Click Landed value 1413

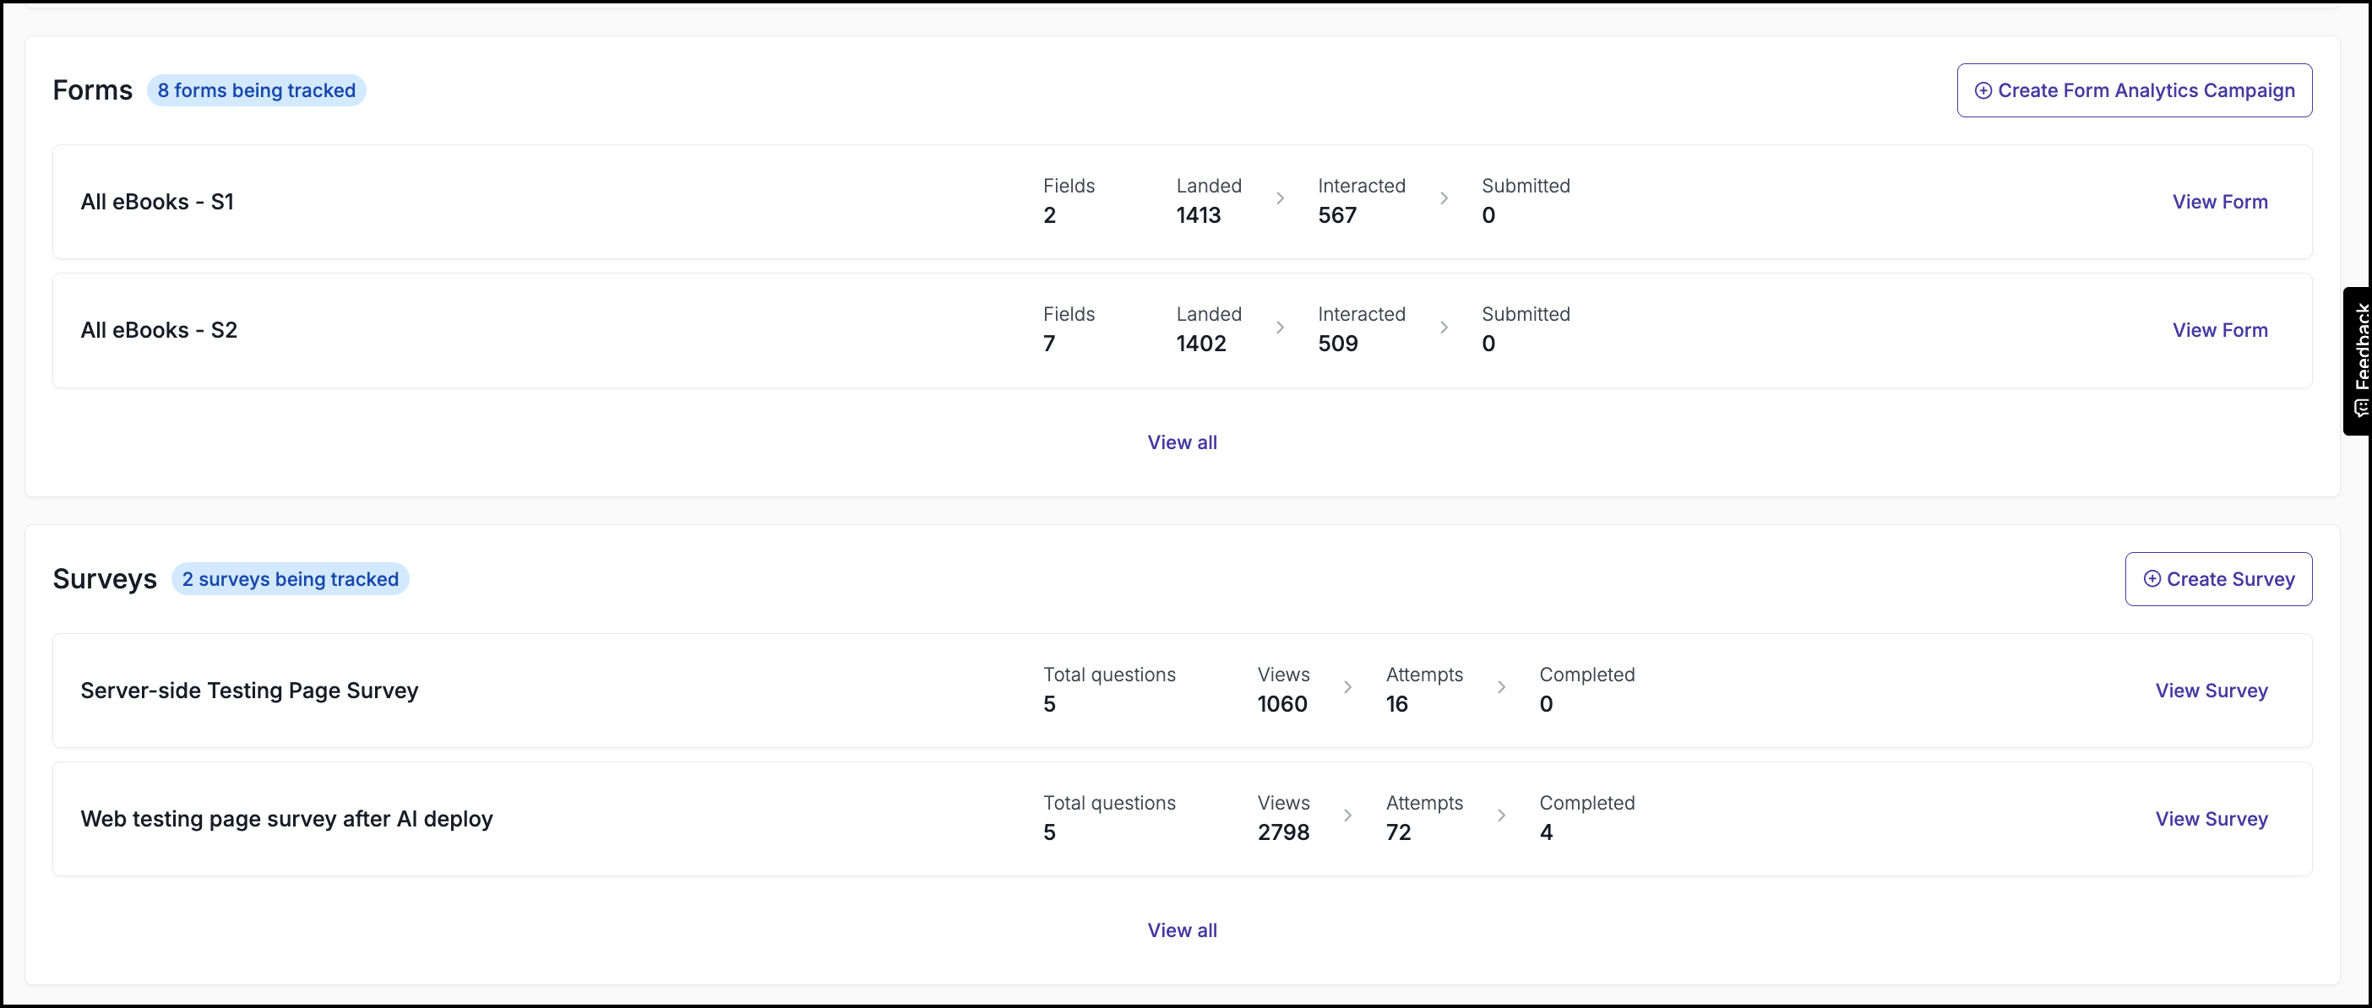pos(1198,214)
